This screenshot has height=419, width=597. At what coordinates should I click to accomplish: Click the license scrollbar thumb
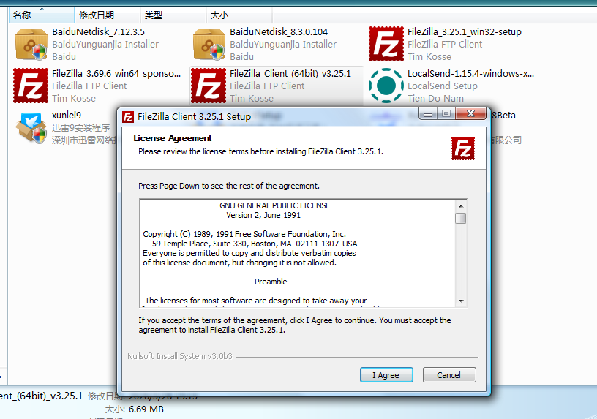click(x=461, y=219)
